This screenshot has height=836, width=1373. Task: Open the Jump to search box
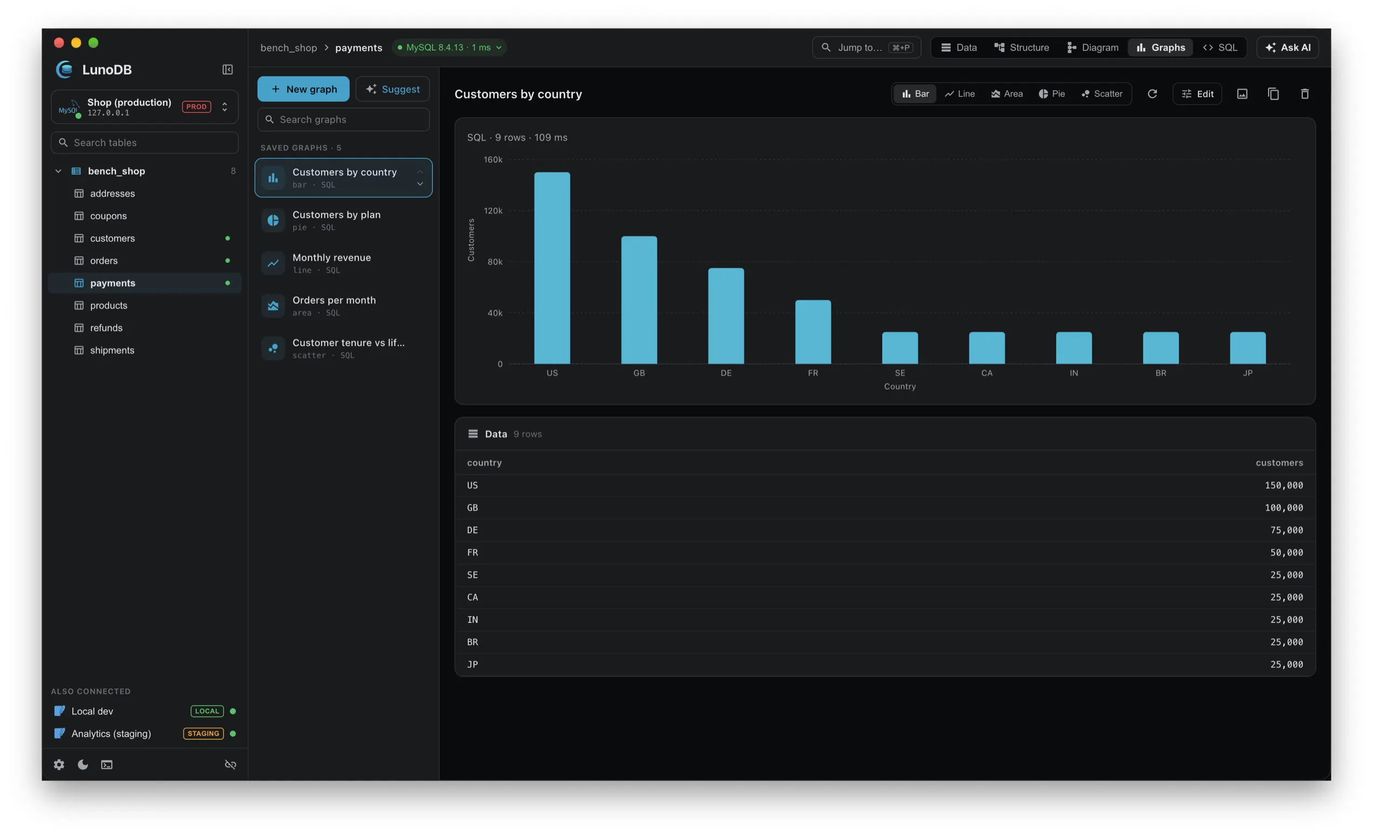tap(867, 48)
